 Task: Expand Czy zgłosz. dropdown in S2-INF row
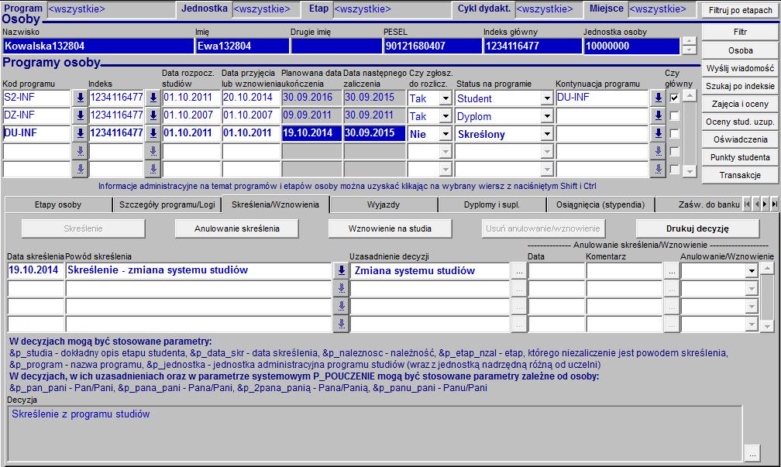pyautogui.click(x=446, y=98)
